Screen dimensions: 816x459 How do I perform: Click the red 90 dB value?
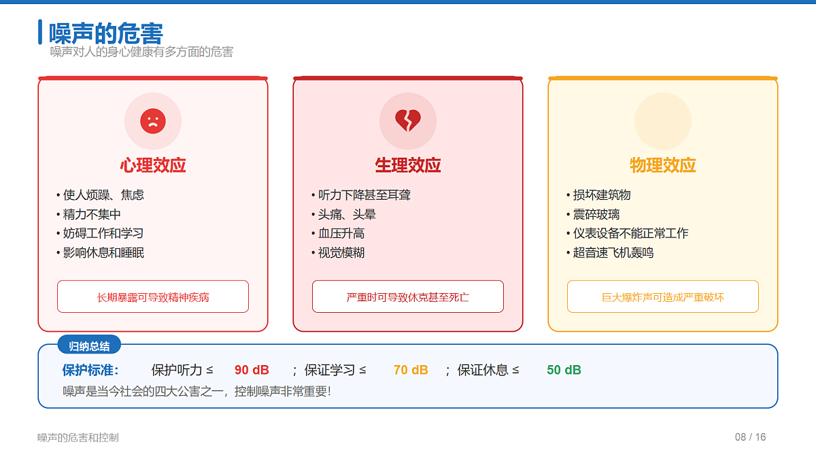click(x=252, y=370)
